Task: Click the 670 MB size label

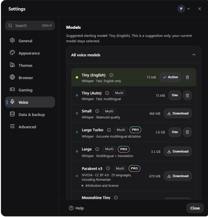Action: (x=155, y=176)
